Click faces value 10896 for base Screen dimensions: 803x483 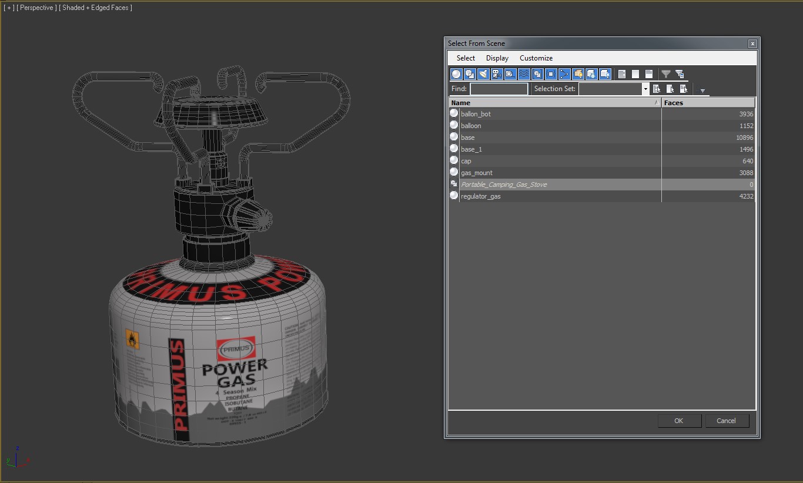tap(744, 137)
